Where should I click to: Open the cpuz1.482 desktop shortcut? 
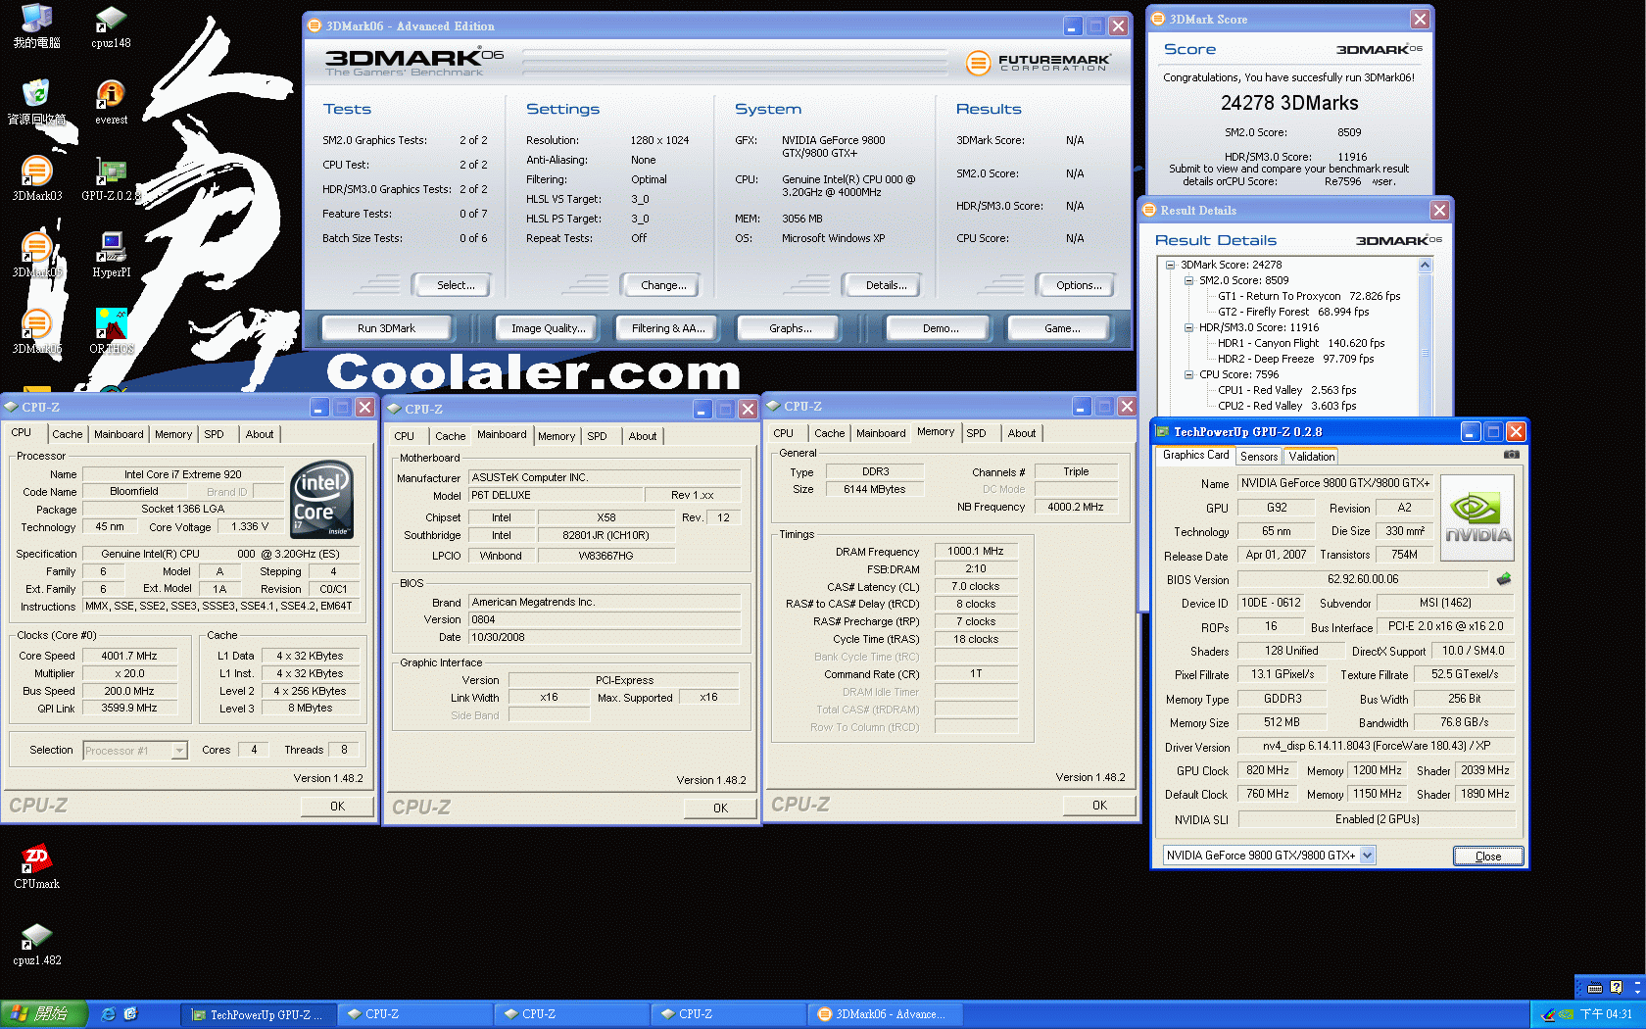tap(36, 937)
